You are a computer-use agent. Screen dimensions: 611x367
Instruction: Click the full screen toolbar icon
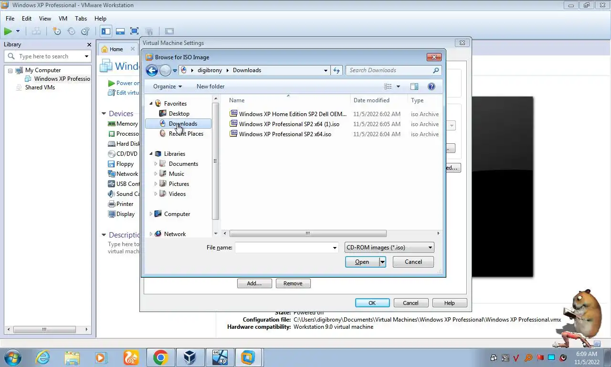pos(135,32)
